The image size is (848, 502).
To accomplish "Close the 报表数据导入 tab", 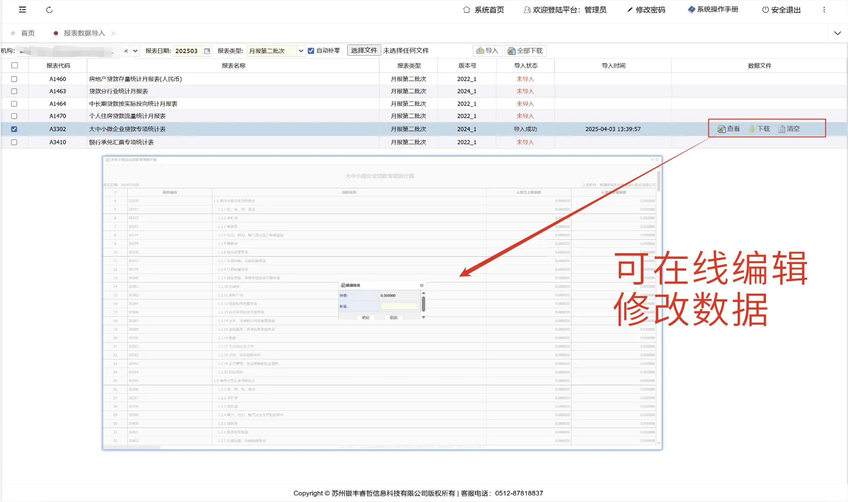I will (113, 33).
